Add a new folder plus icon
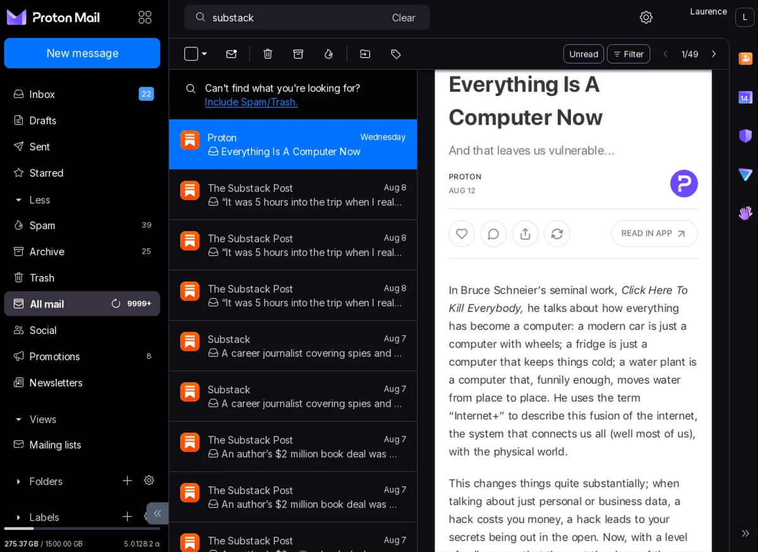The image size is (758, 552). (x=128, y=481)
